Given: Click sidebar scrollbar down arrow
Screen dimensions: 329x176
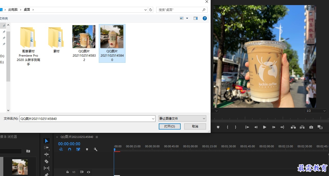Looking at the screenshot, I should tap(8, 110).
